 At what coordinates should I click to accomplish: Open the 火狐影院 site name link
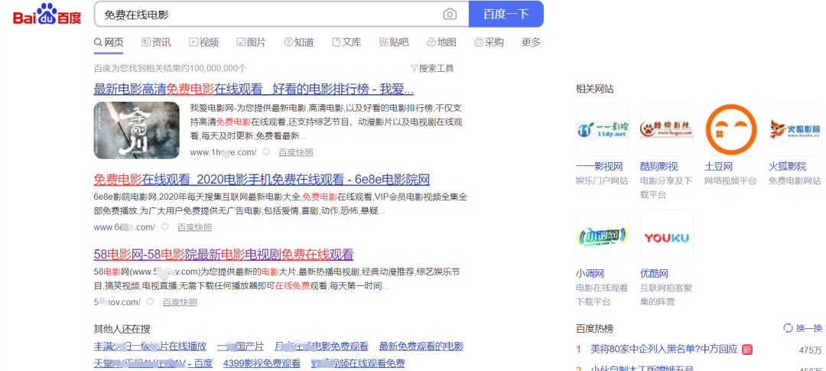tap(788, 167)
